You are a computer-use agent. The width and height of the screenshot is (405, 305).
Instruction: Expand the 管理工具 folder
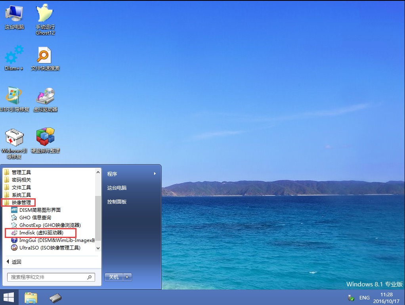[21, 173]
